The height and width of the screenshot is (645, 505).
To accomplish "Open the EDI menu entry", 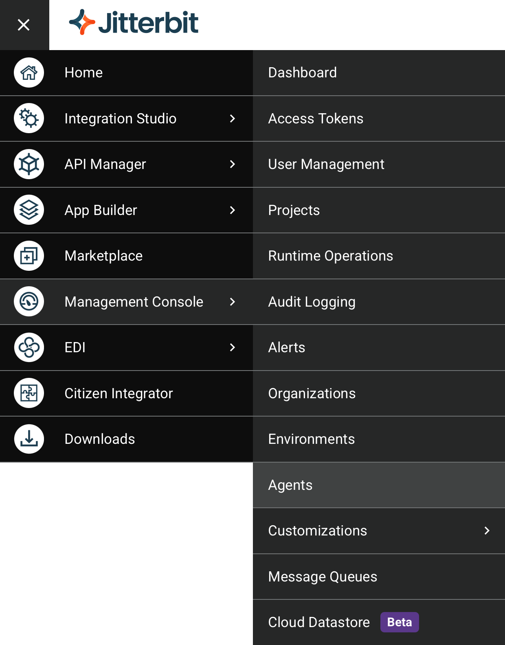I will [126, 348].
